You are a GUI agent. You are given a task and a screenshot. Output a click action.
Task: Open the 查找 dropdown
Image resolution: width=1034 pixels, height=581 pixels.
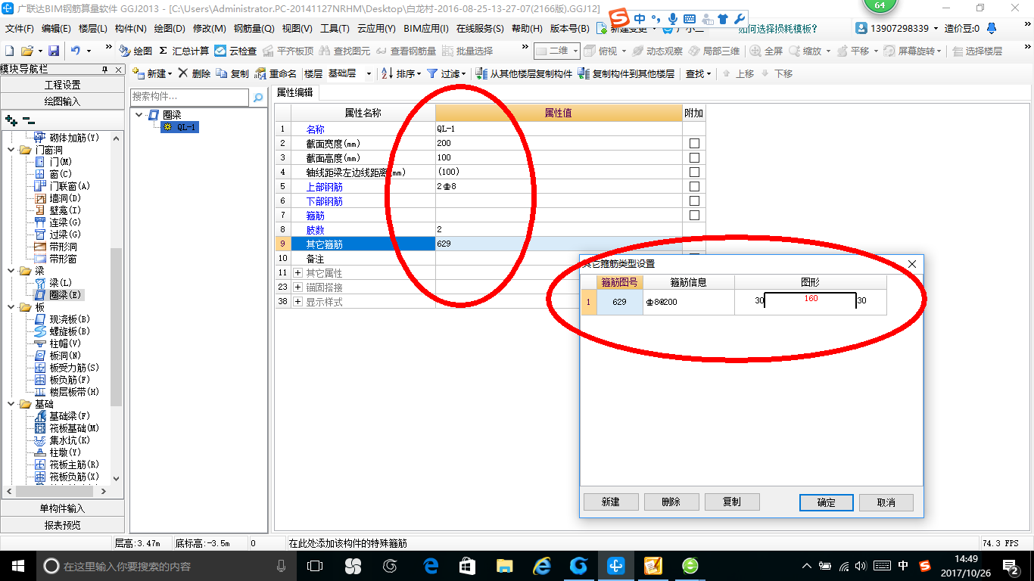pyautogui.click(x=698, y=73)
